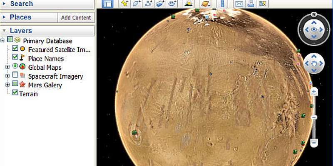Viewport: 333px width, 166px height.
Task: Add a placemark with the pushpin icon
Action: 124,4
